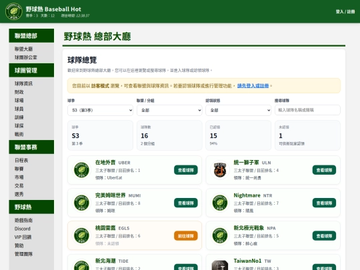
Task: Click the 球隊數 16 stat card
Action: (x=169, y=135)
